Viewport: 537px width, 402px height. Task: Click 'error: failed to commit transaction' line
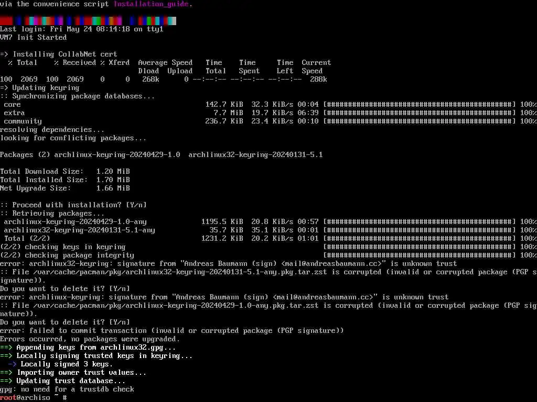(x=172, y=331)
